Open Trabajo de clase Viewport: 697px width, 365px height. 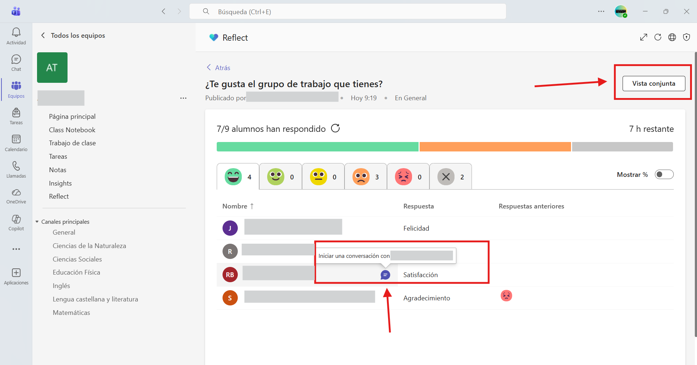tap(72, 143)
